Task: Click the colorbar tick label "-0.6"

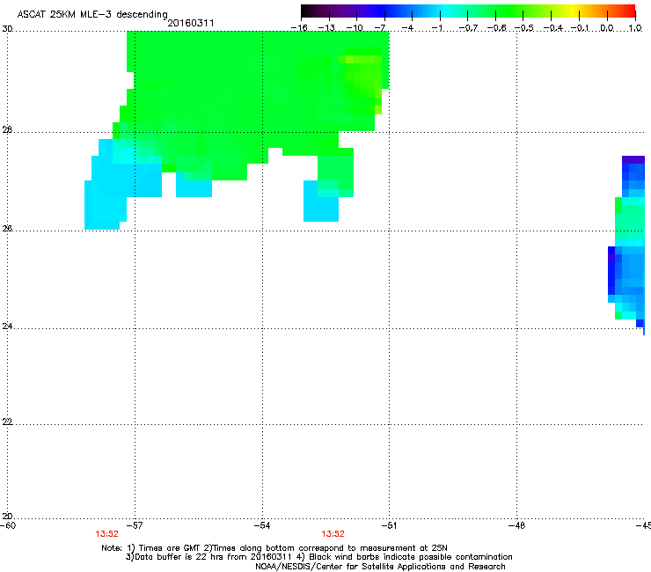Action: click(496, 28)
